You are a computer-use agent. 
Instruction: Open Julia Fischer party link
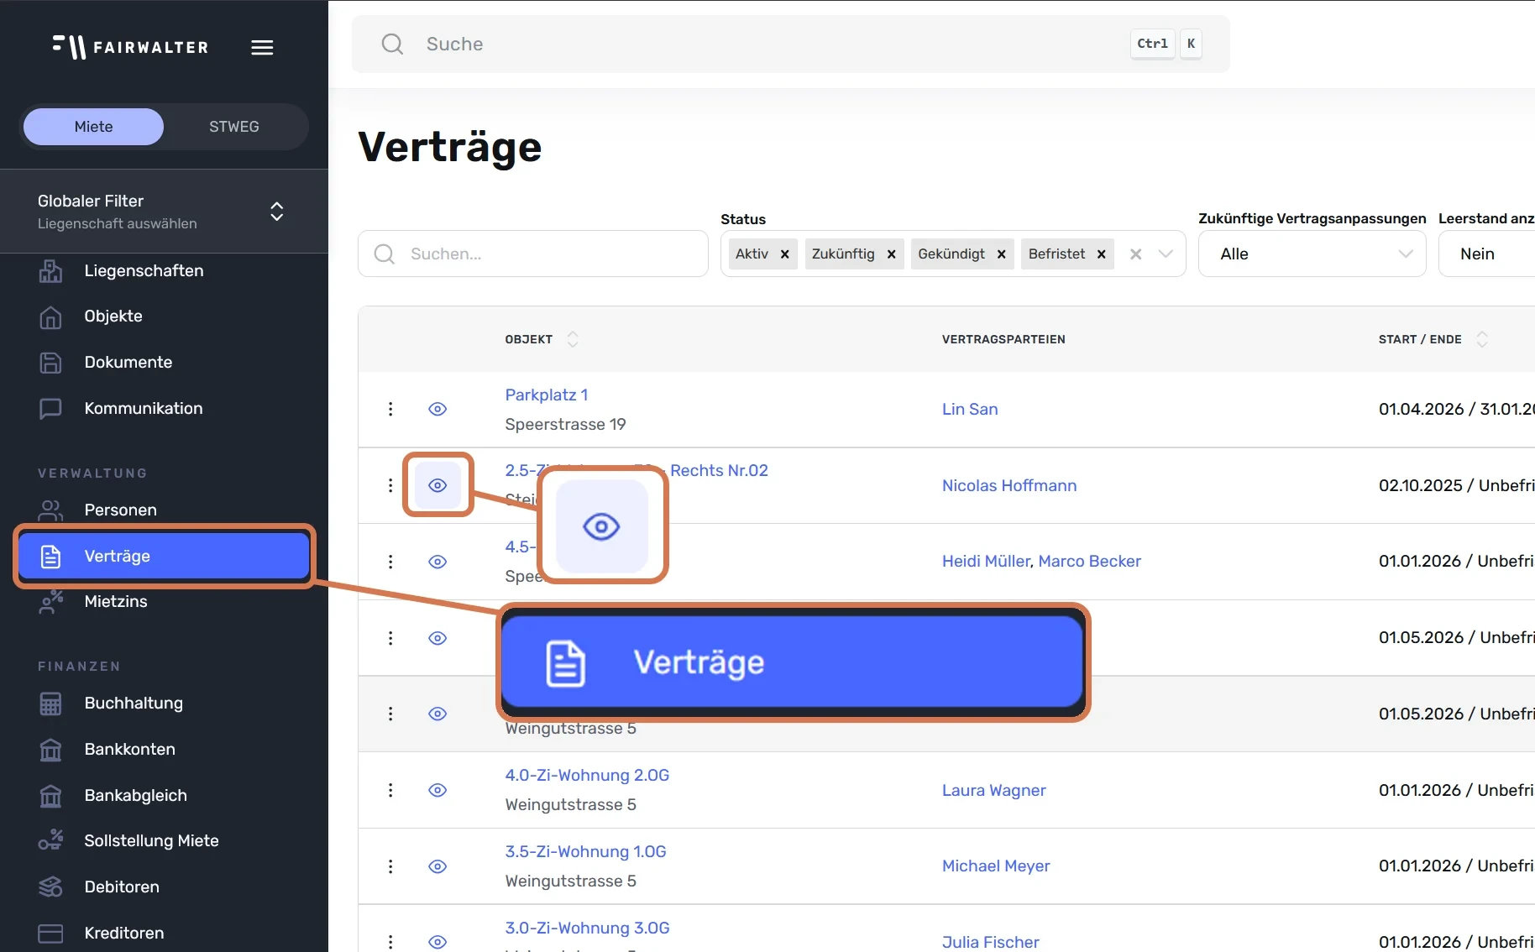(x=991, y=942)
